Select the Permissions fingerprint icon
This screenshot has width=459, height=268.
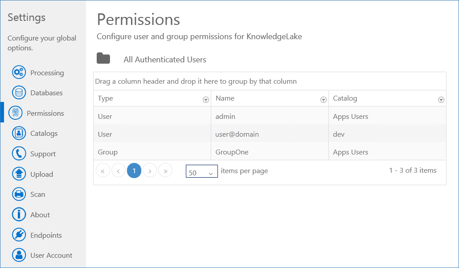pyautogui.click(x=16, y=113)
